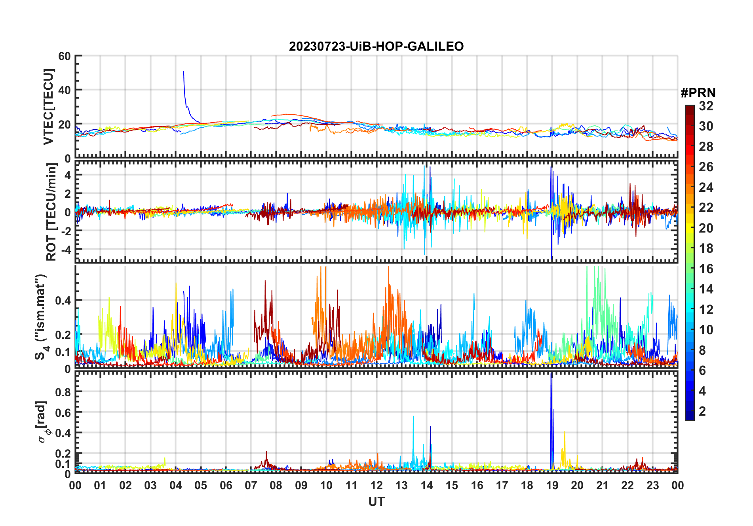753x526 pixels.
Task: Click the cyan σφ peak near 13:30 UT
Action: (413, 417)
